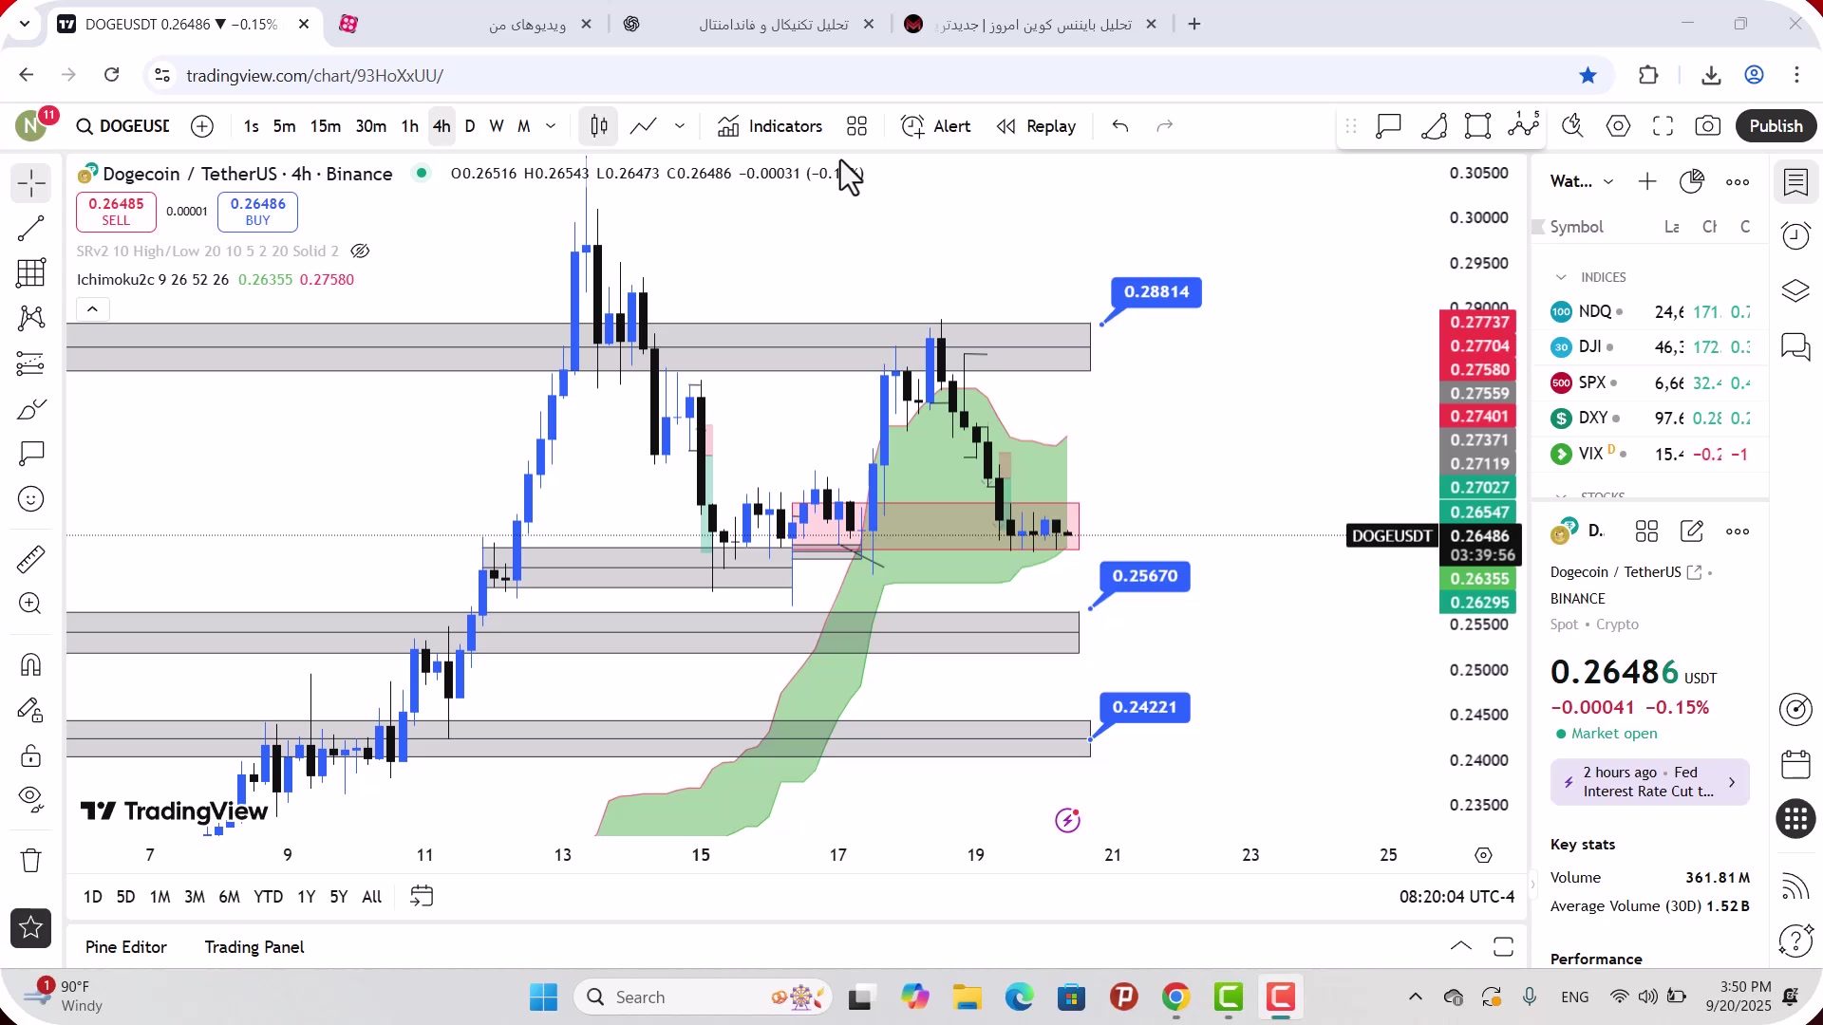Open the watchlist name dropdown
Viewport: 1823px width, 1025px height.
pos(1581,181)
